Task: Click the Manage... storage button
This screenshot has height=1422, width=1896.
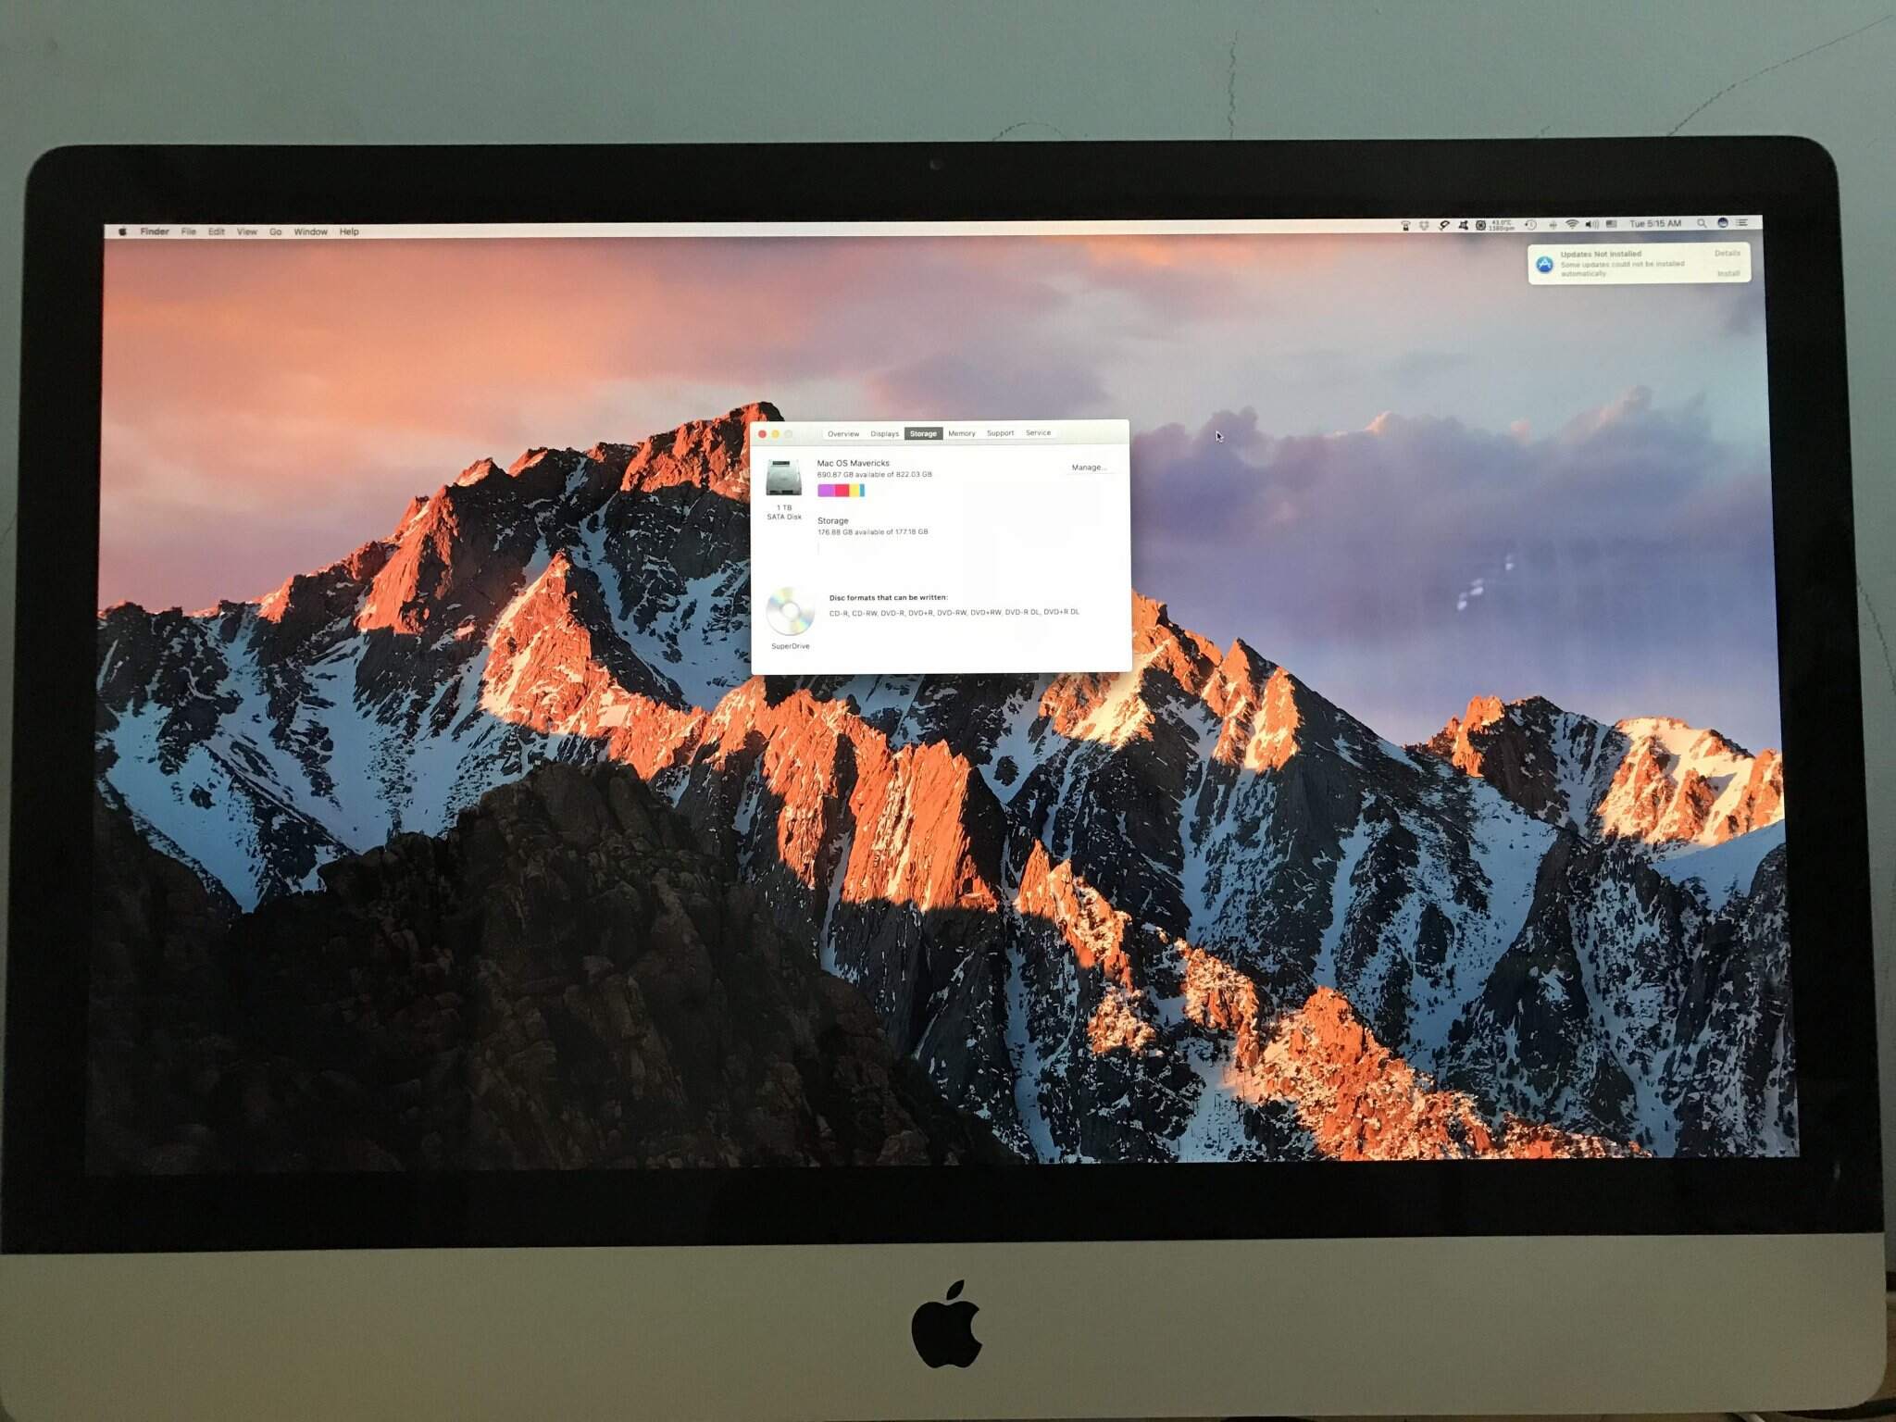Action: (1088, 468)
